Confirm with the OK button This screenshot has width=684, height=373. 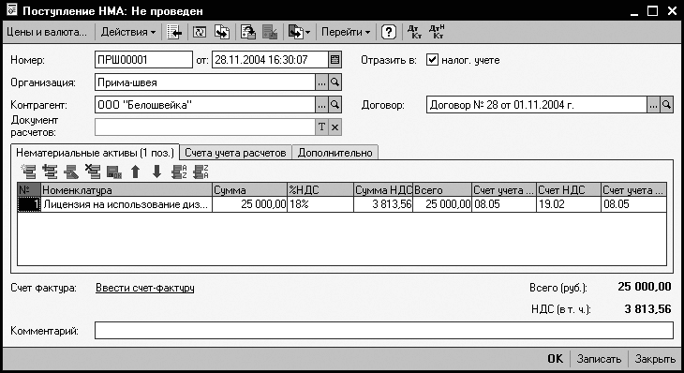point(555,359)
